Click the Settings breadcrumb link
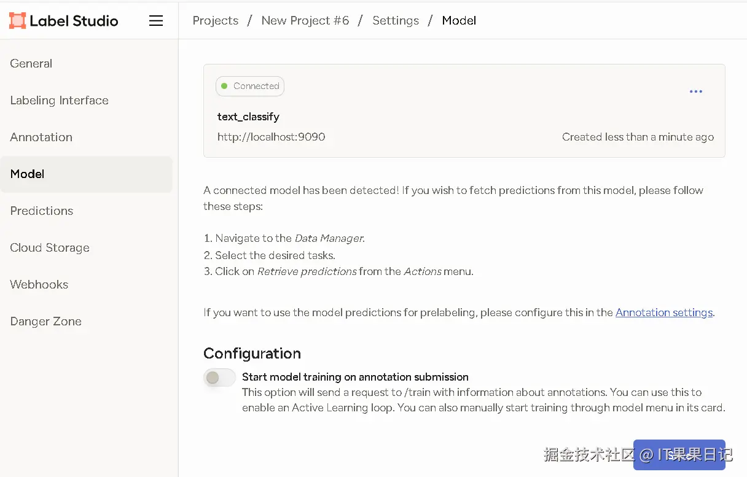This screenshot has height=477, width=747. click(396, 20)
